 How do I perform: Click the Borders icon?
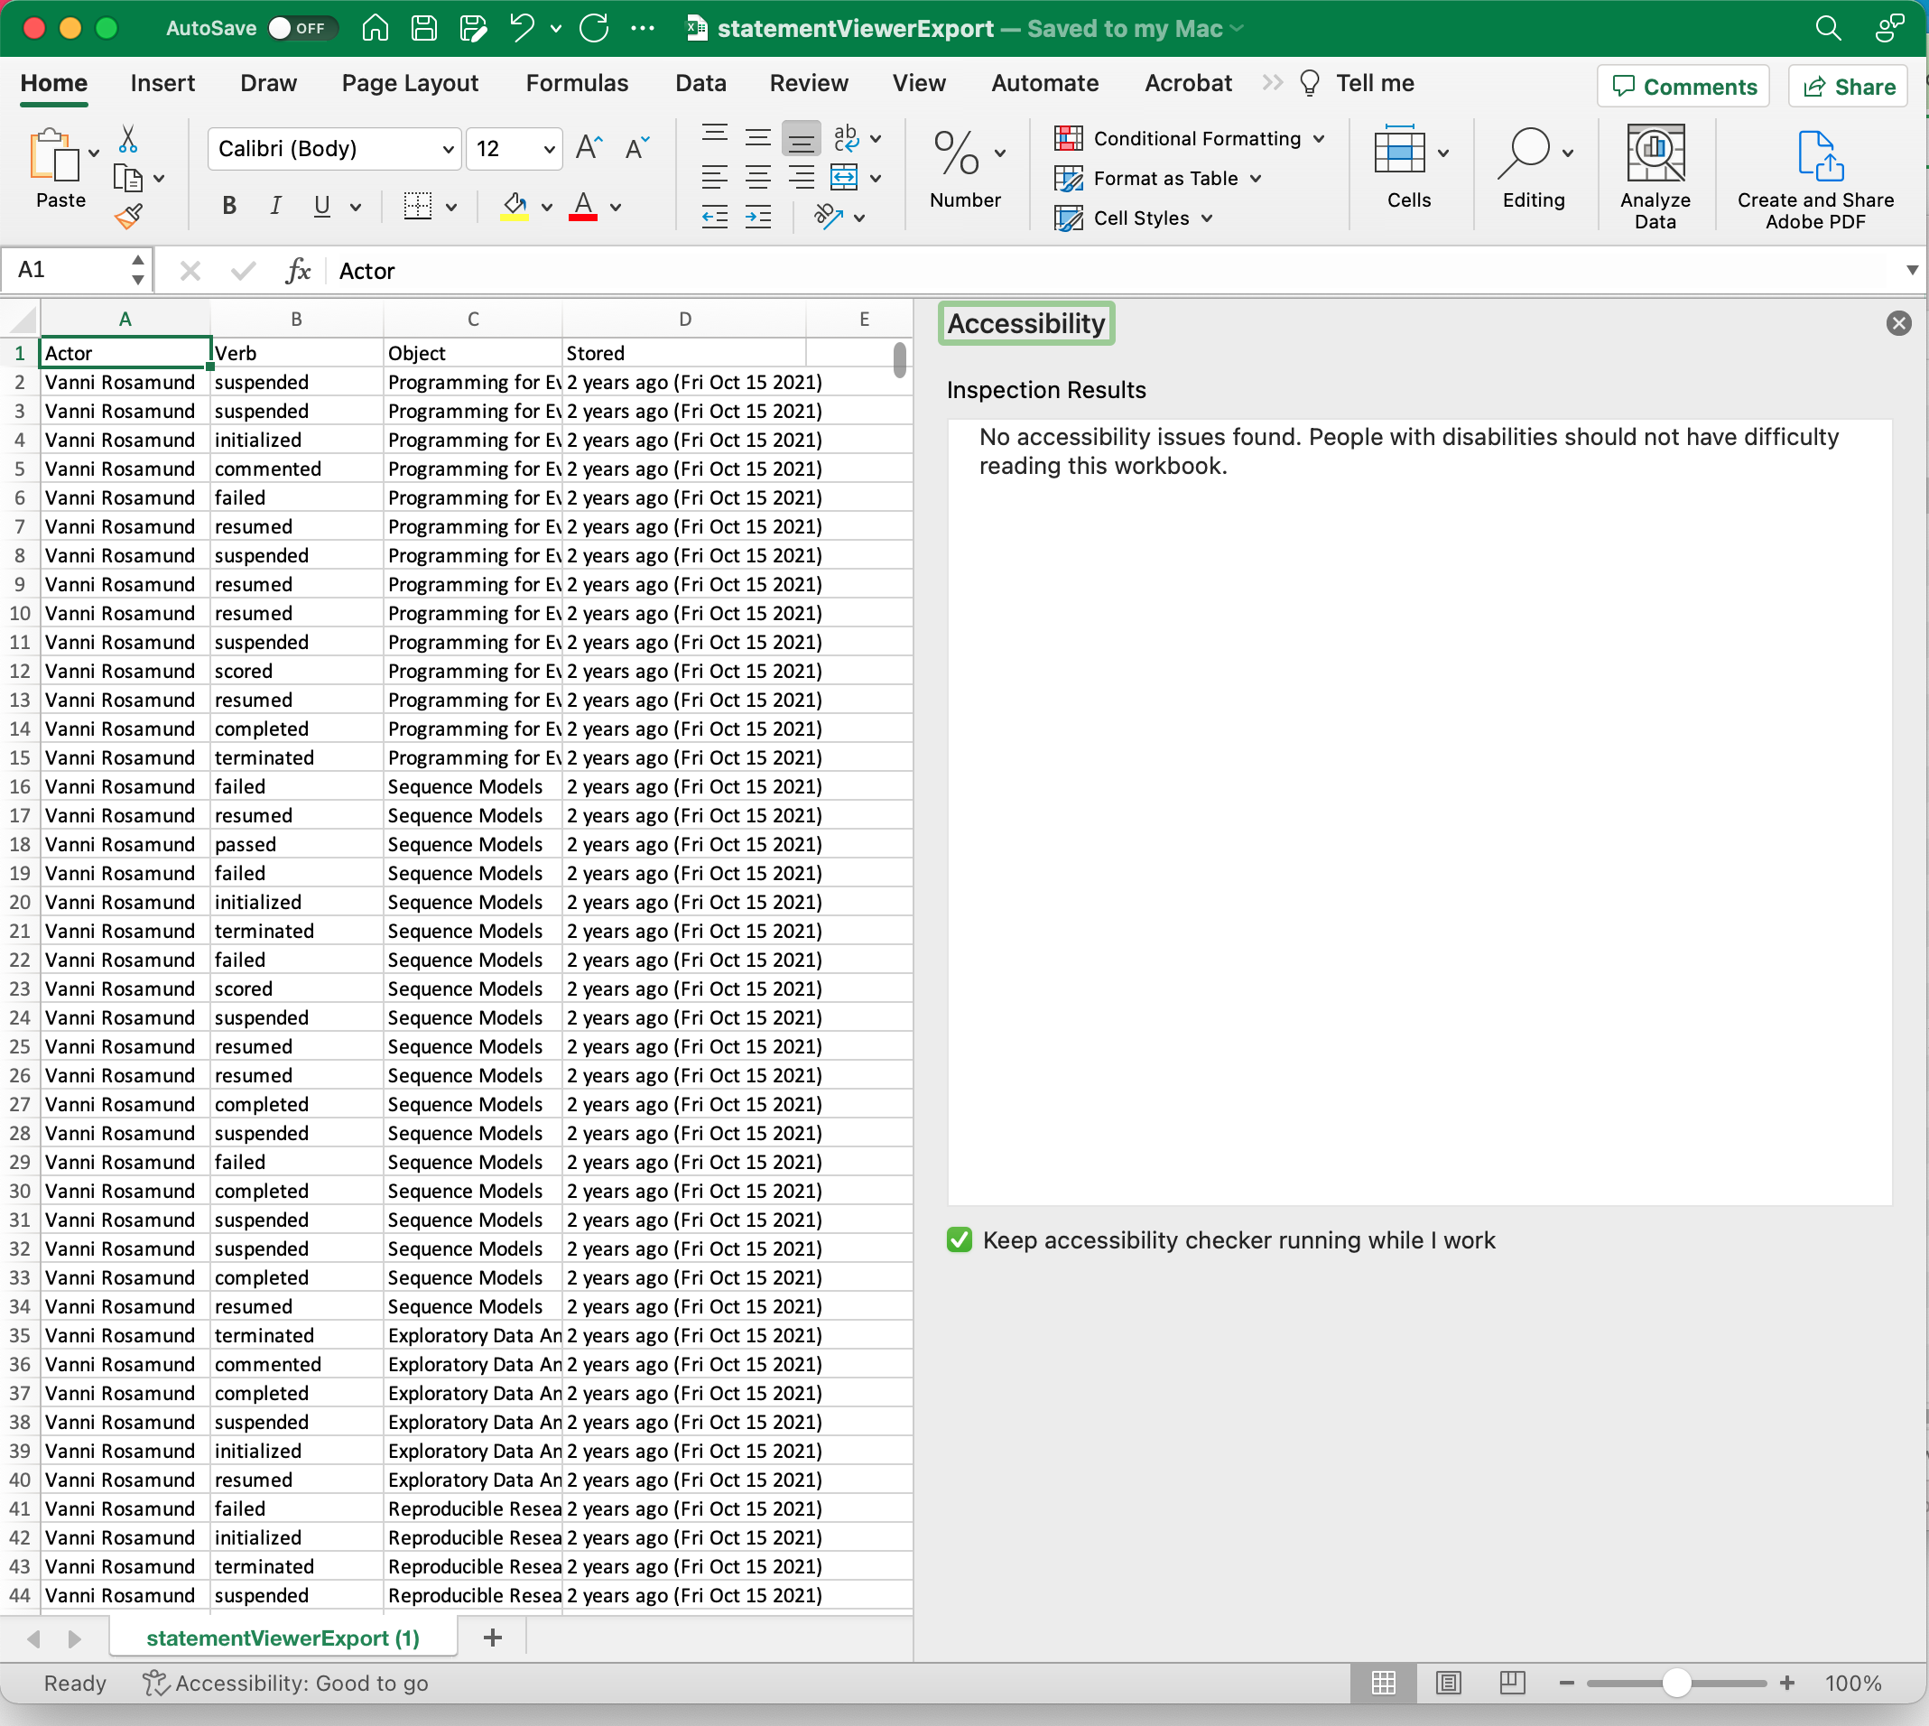tap(417, 206)
